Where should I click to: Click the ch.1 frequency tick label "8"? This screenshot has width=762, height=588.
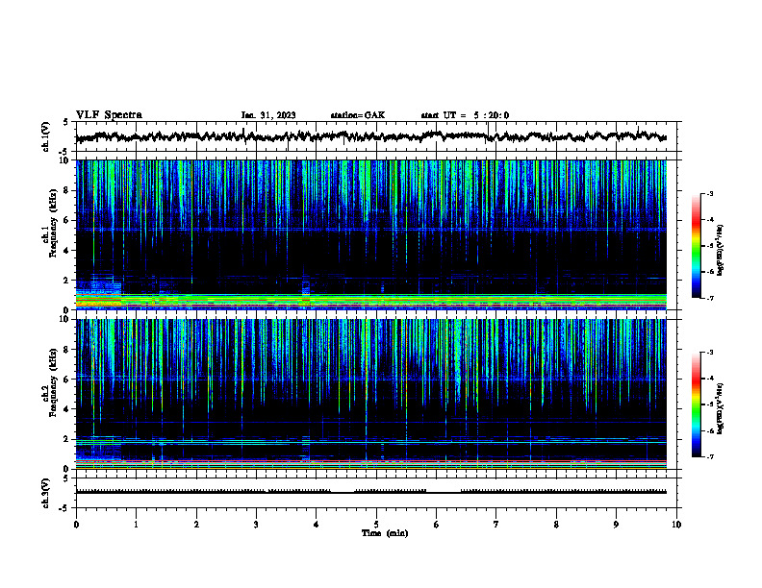point(66,190)
